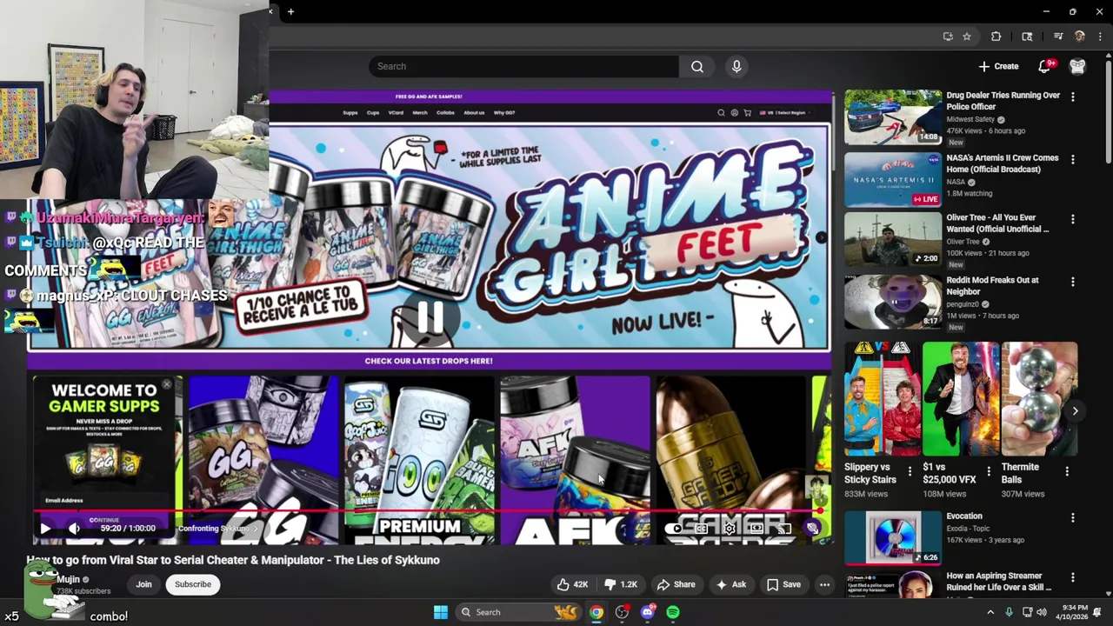Open YouTube notifications bell
The height and width of the screenshot is (626, 1113).
1045,66
